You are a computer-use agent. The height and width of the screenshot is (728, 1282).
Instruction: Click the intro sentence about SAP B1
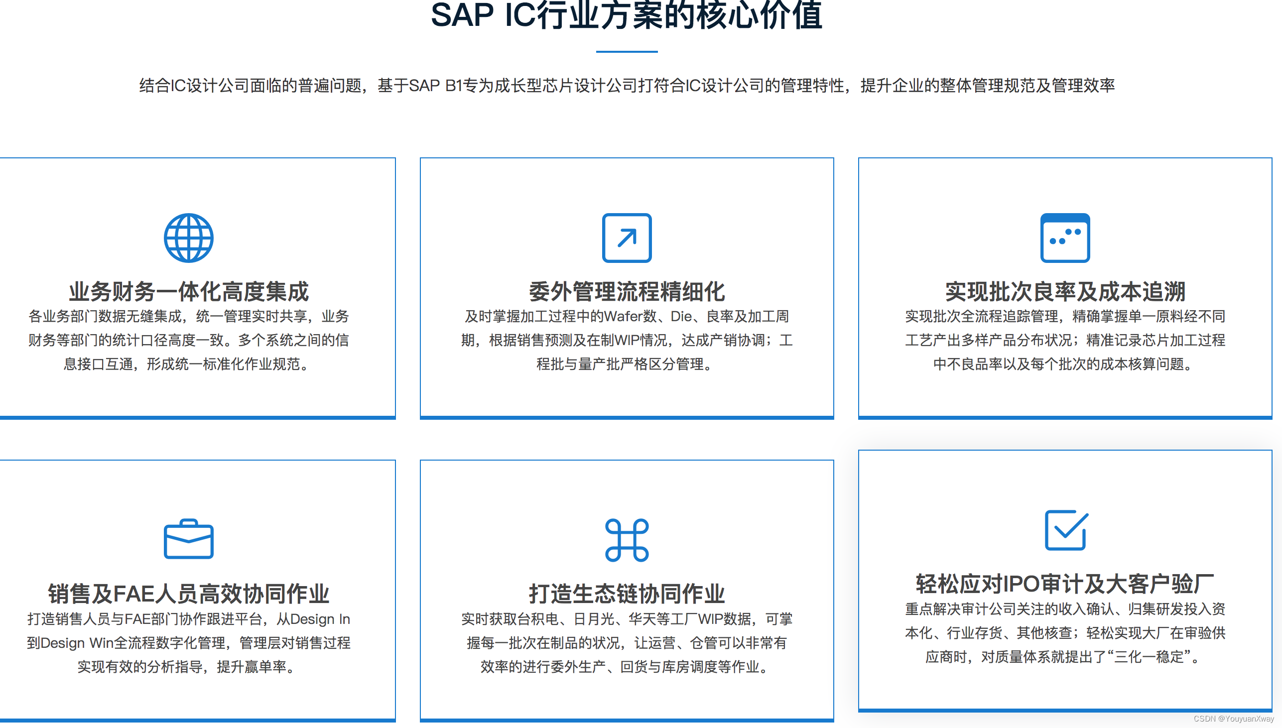point(627,86)
